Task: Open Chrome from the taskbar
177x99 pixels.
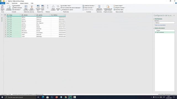Action: coord(66,97)
